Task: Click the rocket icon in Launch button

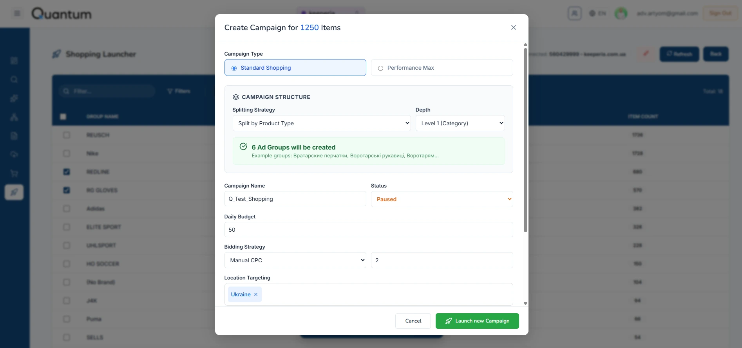Action: pyautogui.click(x=449, y=321)
